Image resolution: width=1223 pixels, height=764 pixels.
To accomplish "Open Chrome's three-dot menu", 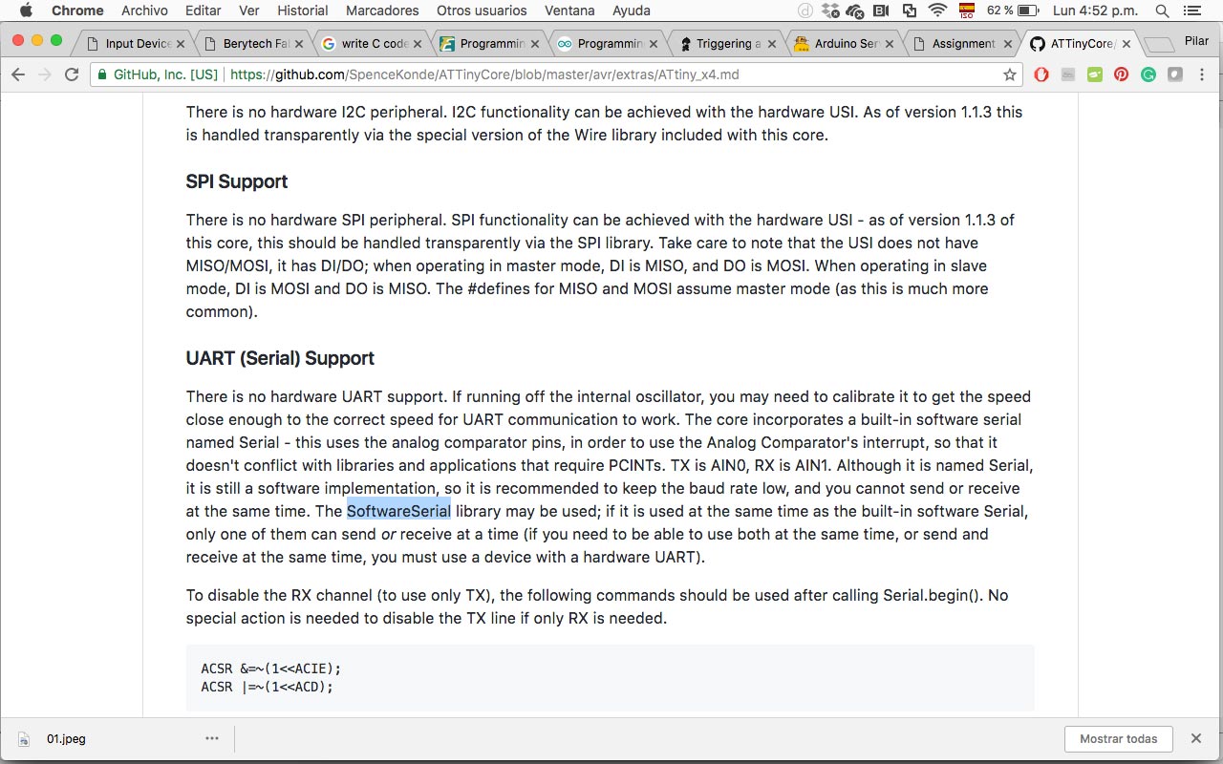I will coord(1202,74).
